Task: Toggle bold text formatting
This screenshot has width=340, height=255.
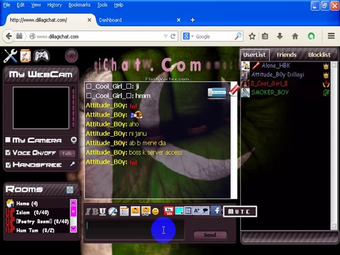Action: pyautogui.click(x=95, y=211)
